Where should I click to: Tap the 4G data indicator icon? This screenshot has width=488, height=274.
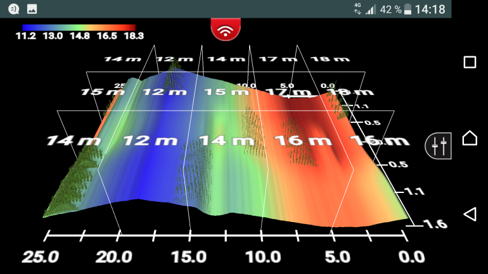(x=358, y=9)
